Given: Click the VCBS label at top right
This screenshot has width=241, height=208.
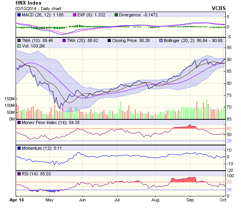Looking at the screenshot, I should (218, 8).
